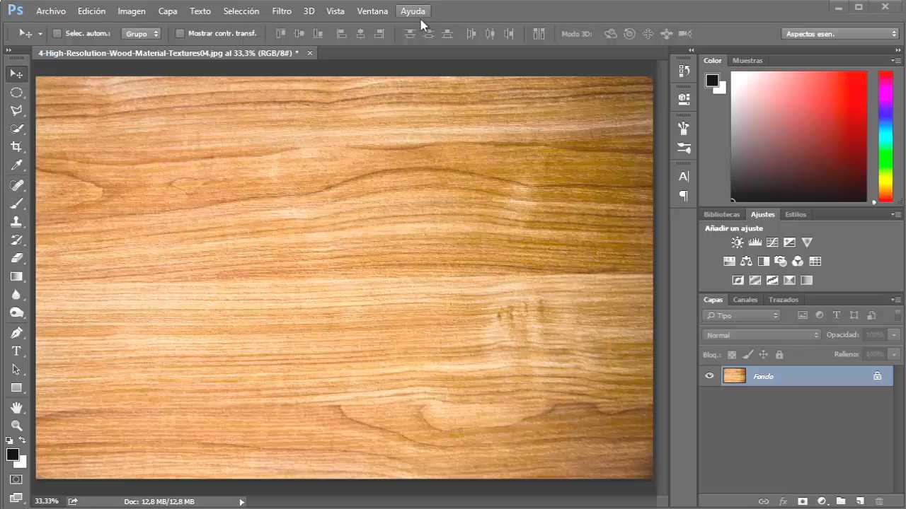The image size is (906, 509).
Task: Toggle Quick Mask mode in toolbox
Action: [16, 479]
